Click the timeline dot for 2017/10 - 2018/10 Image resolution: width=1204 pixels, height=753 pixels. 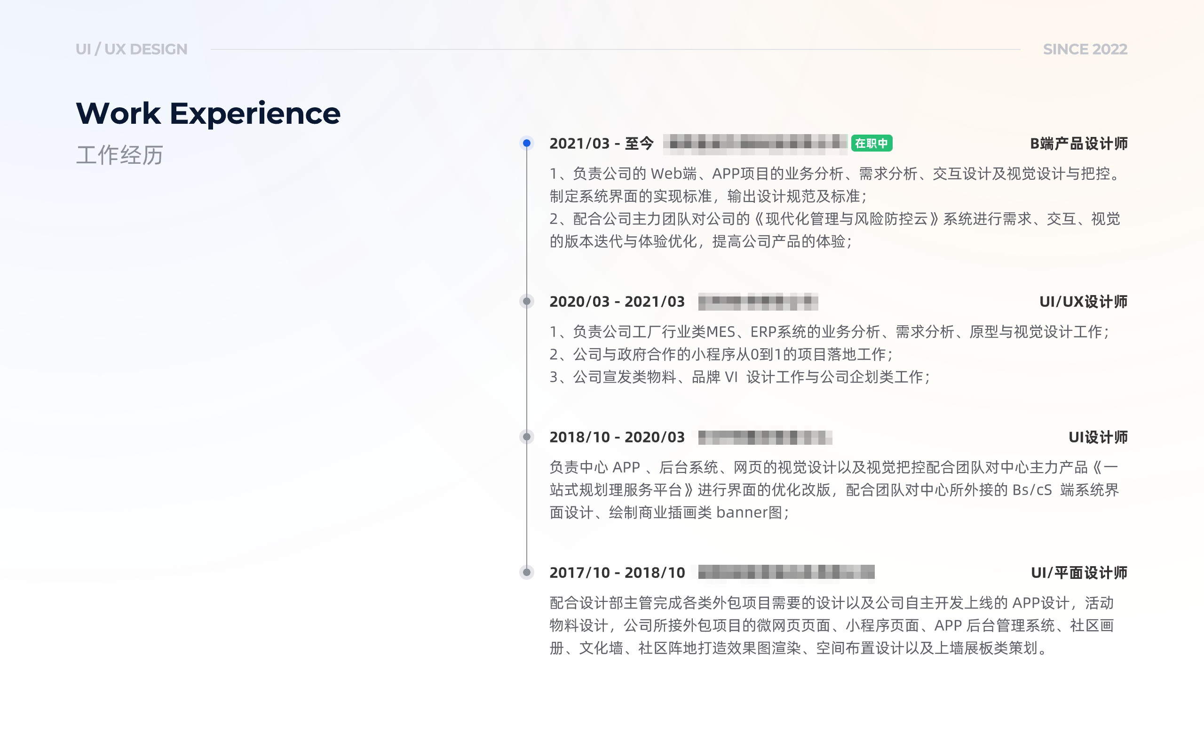point(526,572)
